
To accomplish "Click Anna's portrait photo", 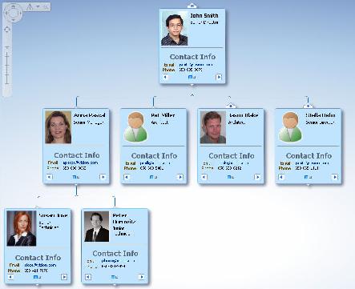I will pyautogui.click(x=58, y=127).
